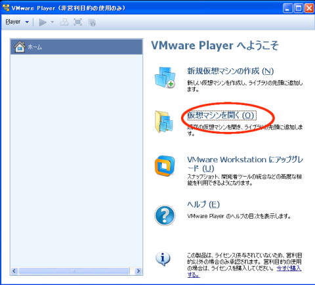Click the VMware Player へようこそ heading

tap(215, 46)
